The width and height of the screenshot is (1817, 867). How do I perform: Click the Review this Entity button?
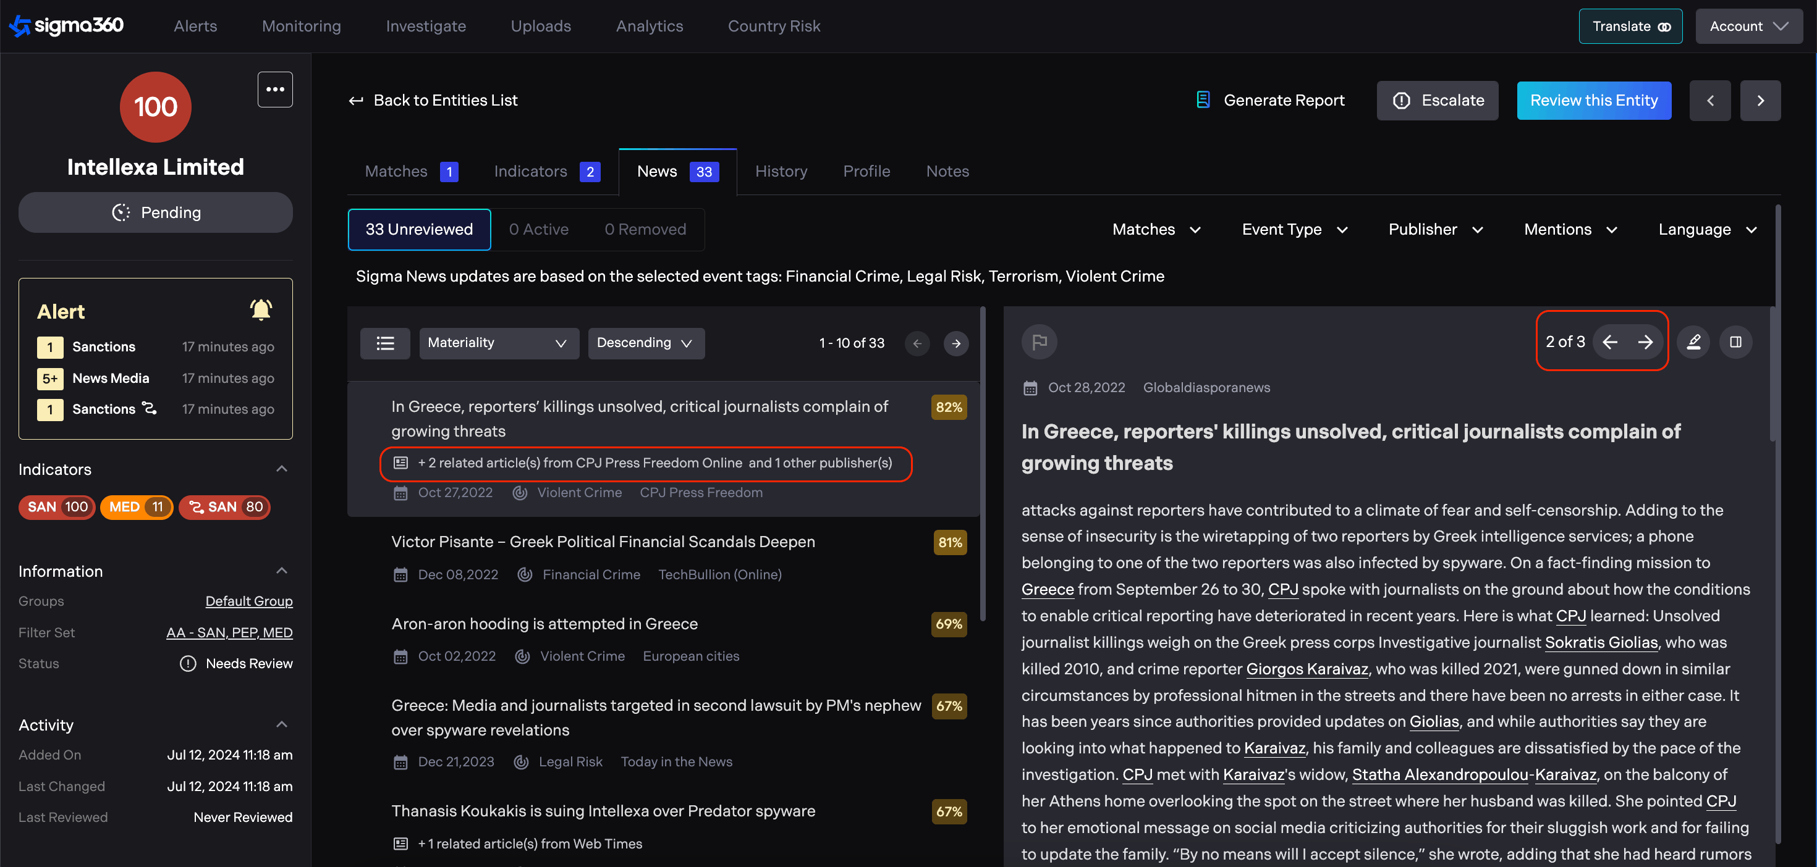1593,101
